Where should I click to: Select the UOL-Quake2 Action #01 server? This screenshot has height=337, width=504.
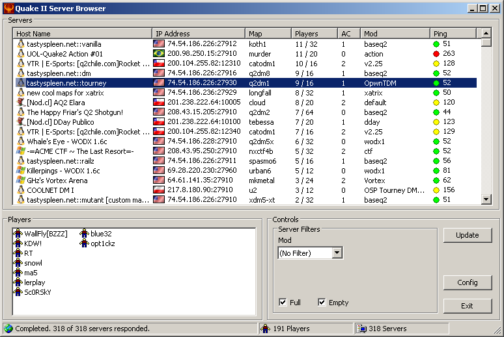click(x=245, y=53)
